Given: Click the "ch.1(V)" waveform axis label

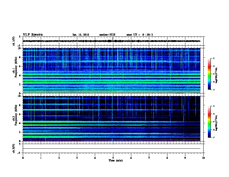Looking at the screenshot, I should [x=14, y=41].
